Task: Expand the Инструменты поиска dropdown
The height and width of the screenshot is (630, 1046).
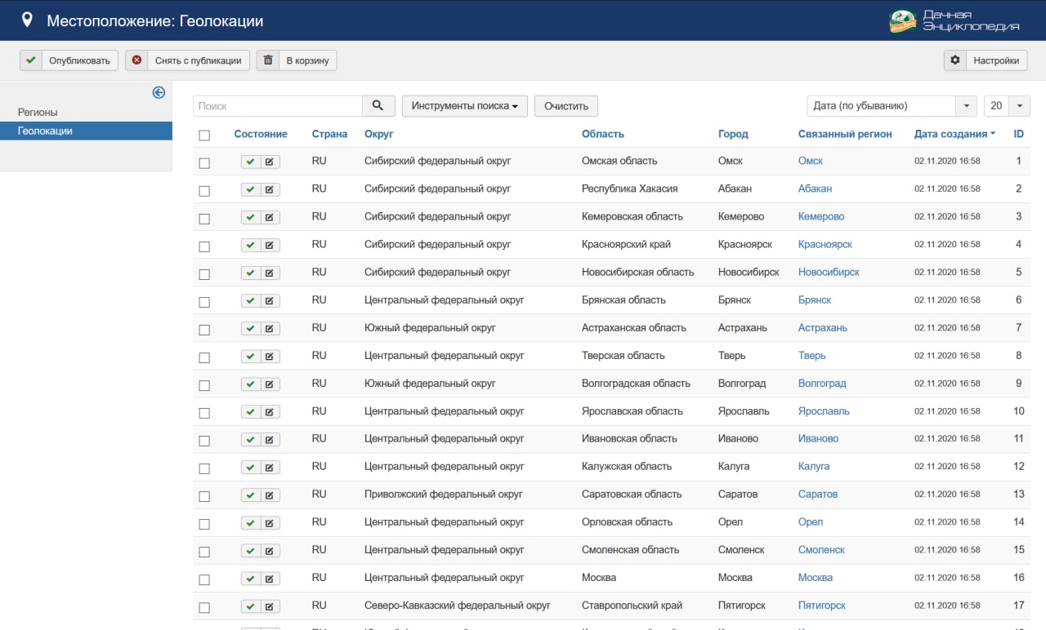Action: click(464, 106)
